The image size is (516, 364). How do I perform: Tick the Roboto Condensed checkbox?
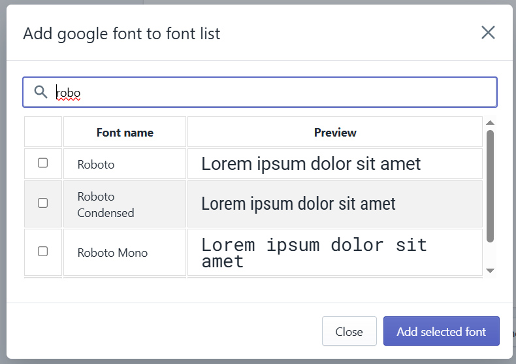(42, 203)
